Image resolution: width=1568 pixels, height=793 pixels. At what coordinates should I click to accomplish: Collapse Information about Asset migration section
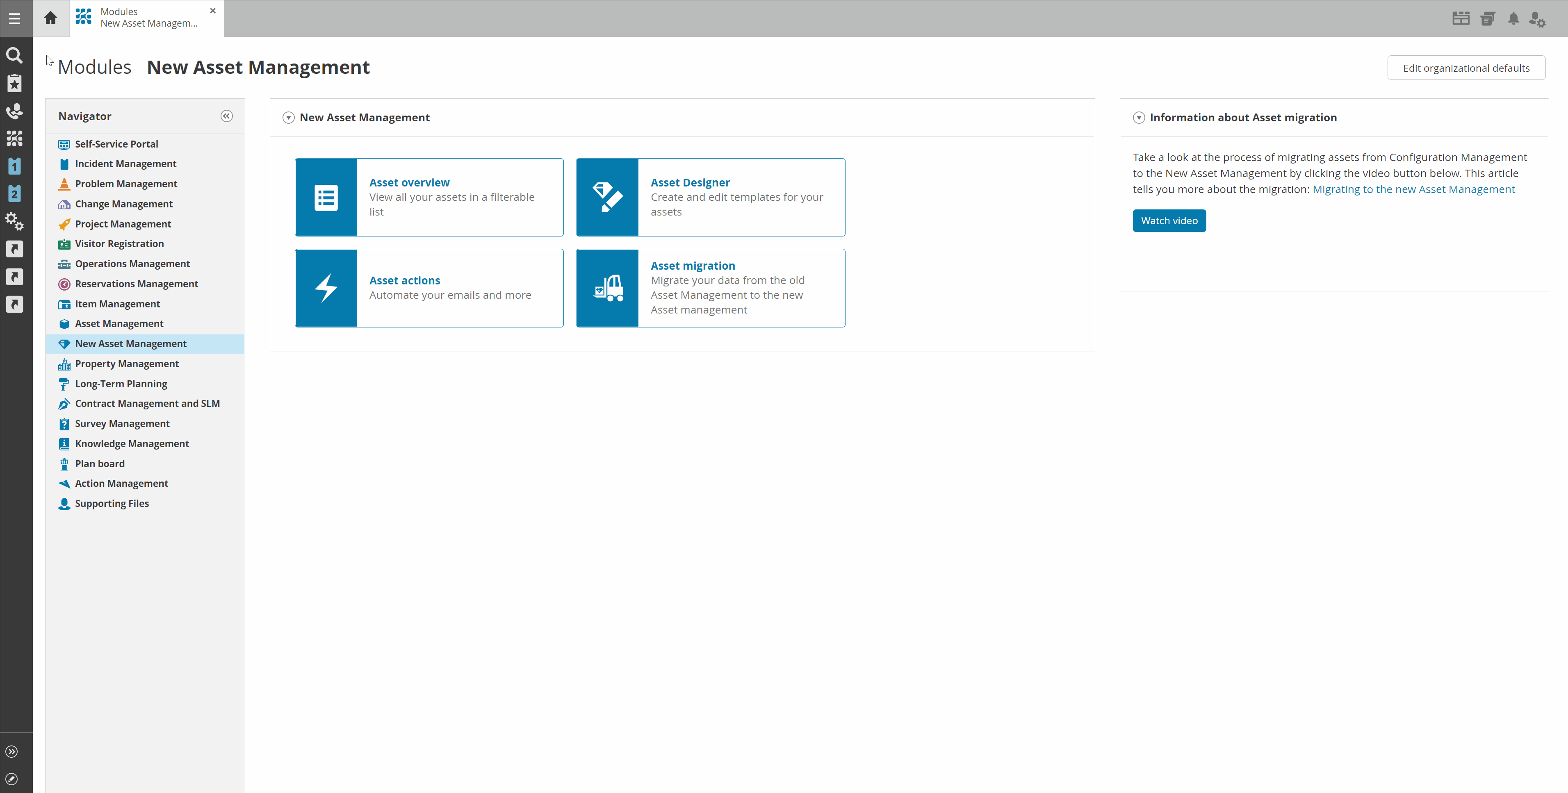(x=1139, y=118)
